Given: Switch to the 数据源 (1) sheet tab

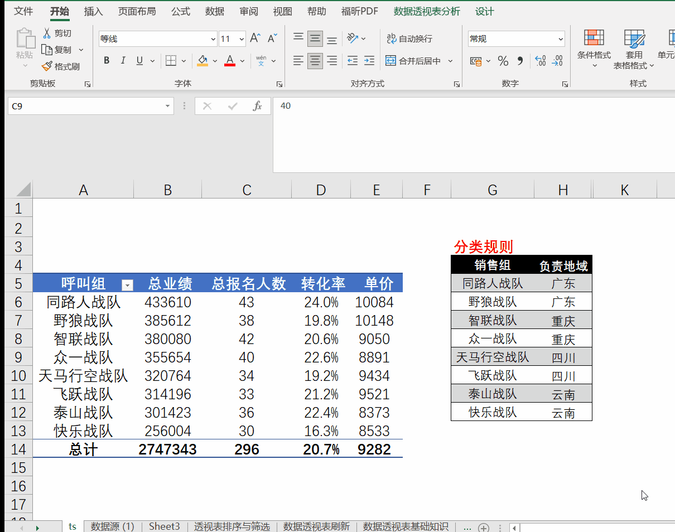Looking at the screenshot, I should tap(113, 526).
